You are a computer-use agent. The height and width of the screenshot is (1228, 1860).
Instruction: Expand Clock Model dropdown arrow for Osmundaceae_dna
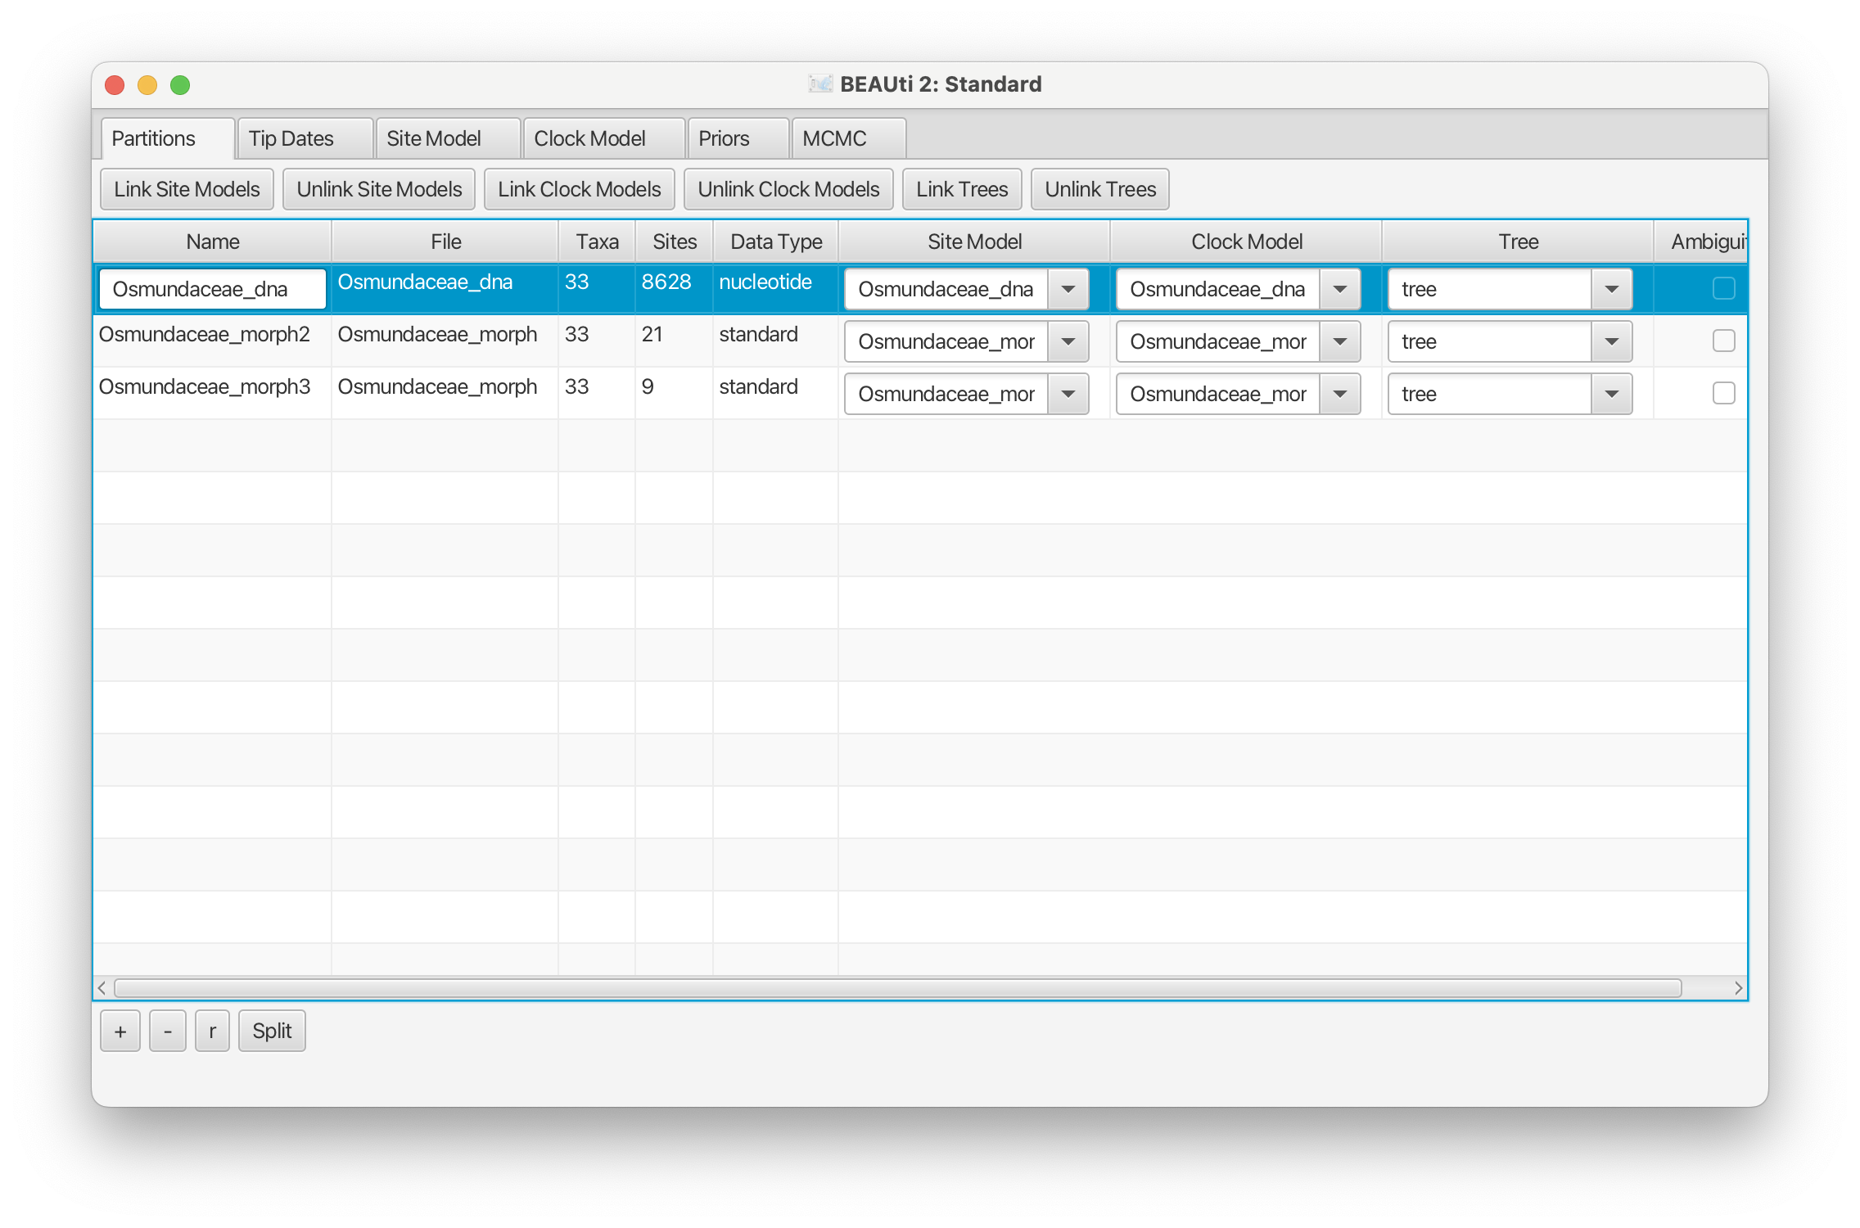click(1340, 289)
